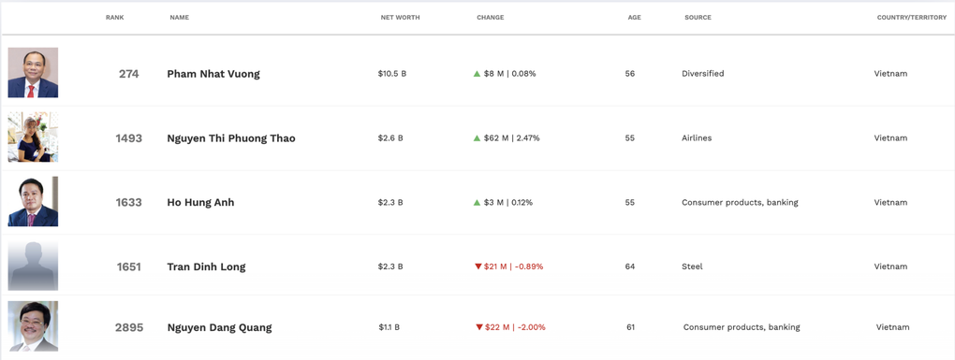Screen dimensions: 955x360
Task: Open the Tran Dinh Long name link
Action: coord(206,266)
